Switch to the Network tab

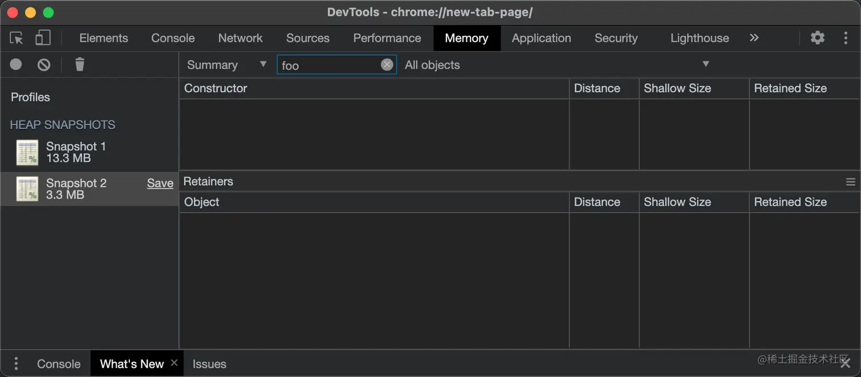(240, 38)
